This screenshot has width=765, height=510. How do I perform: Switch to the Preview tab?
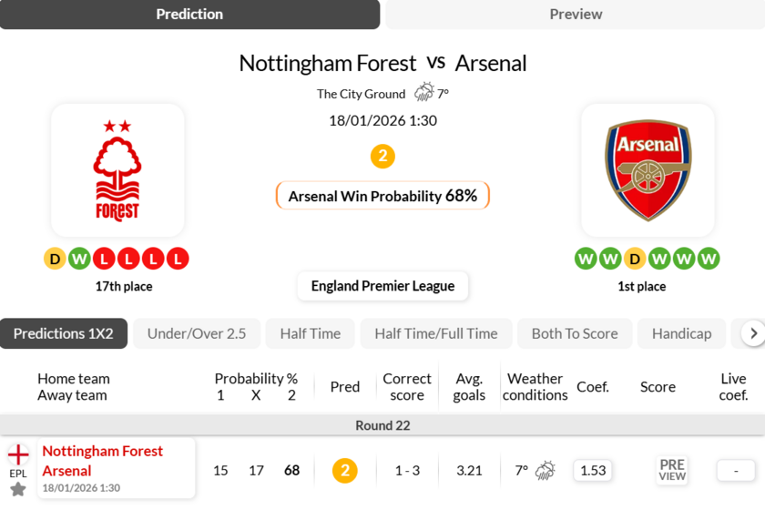[x=576, y=15]
